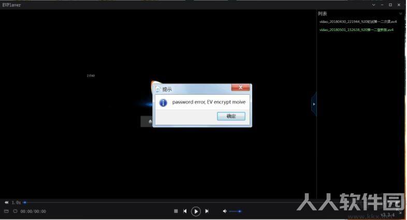This screenshot has width=407, height=220.
Task: Stop playback with the square stop icon
Action: 176,211
